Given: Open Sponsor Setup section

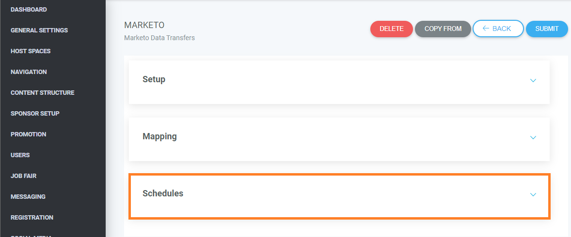Looking at the screenshot, I should 35,113.
